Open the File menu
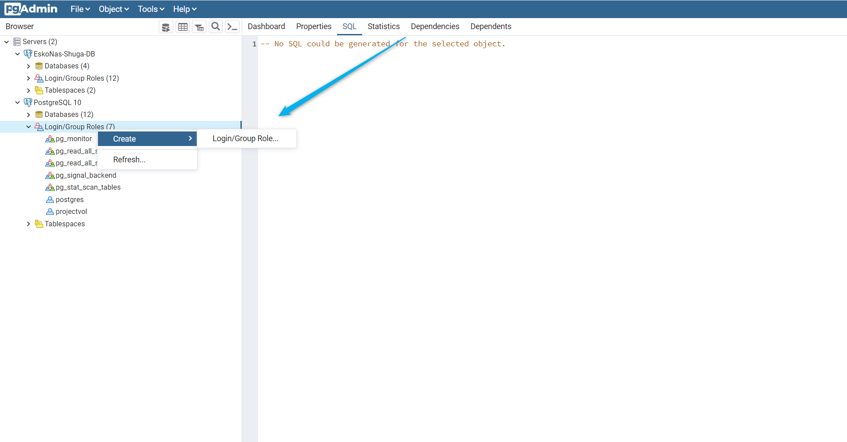 80,9
